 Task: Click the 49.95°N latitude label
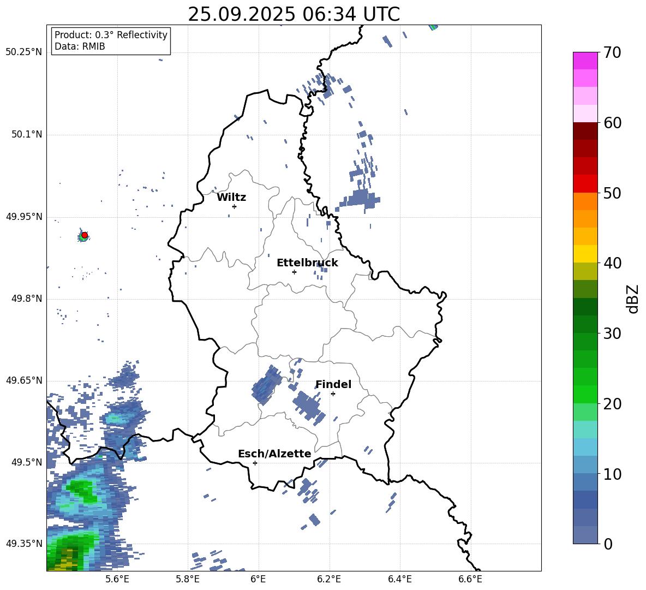[24, 217]
